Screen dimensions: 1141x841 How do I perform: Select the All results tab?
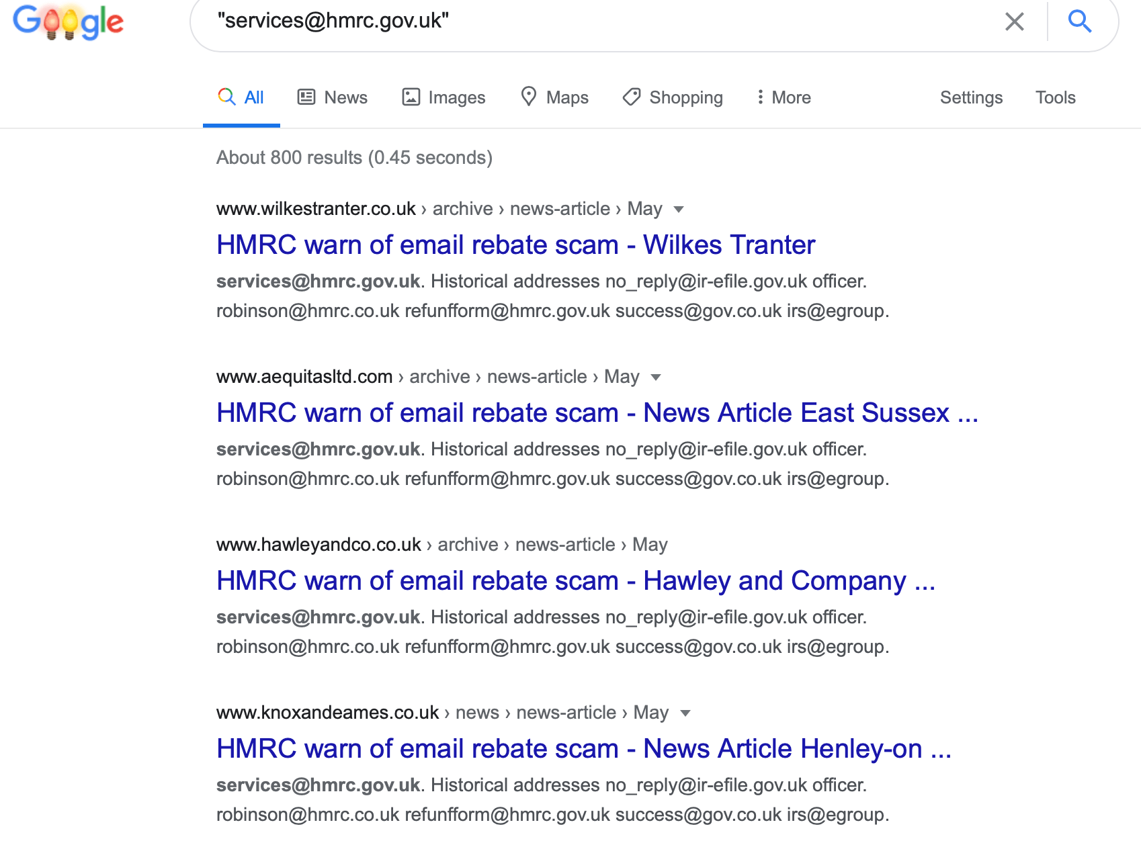[x=241, y=97]
